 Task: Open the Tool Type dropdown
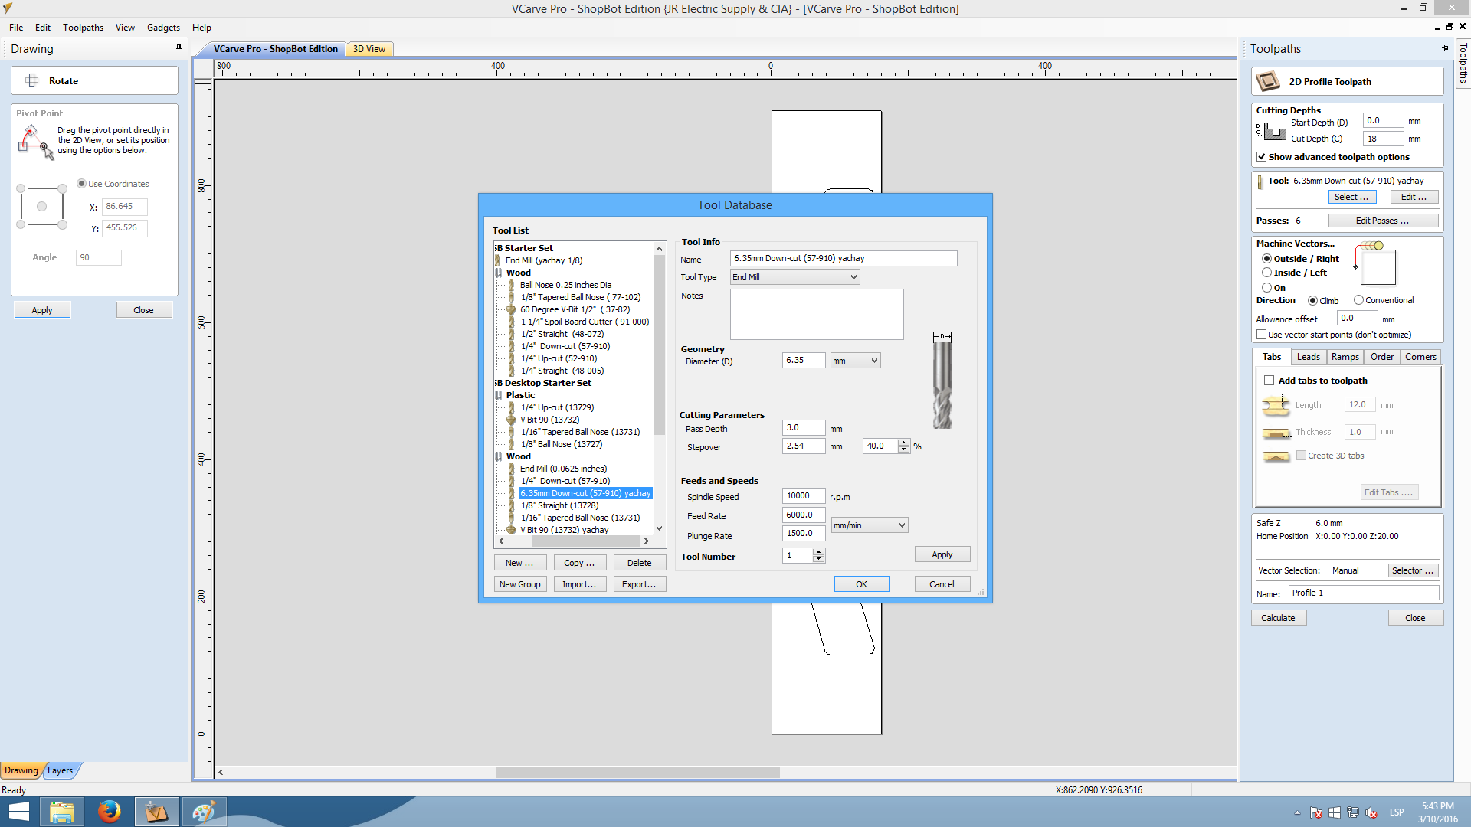pos(794,277)
